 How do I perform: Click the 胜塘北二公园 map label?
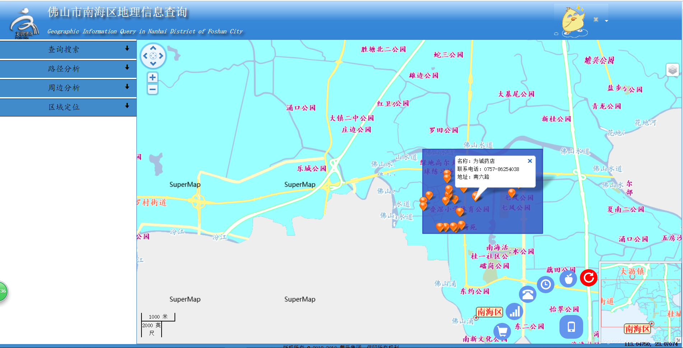click(x=384, y=49)
